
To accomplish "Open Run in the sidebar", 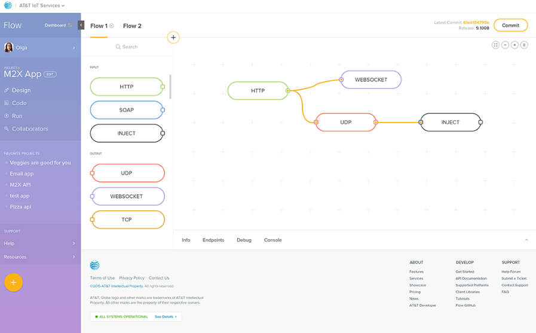I will [x=17, y=116].
